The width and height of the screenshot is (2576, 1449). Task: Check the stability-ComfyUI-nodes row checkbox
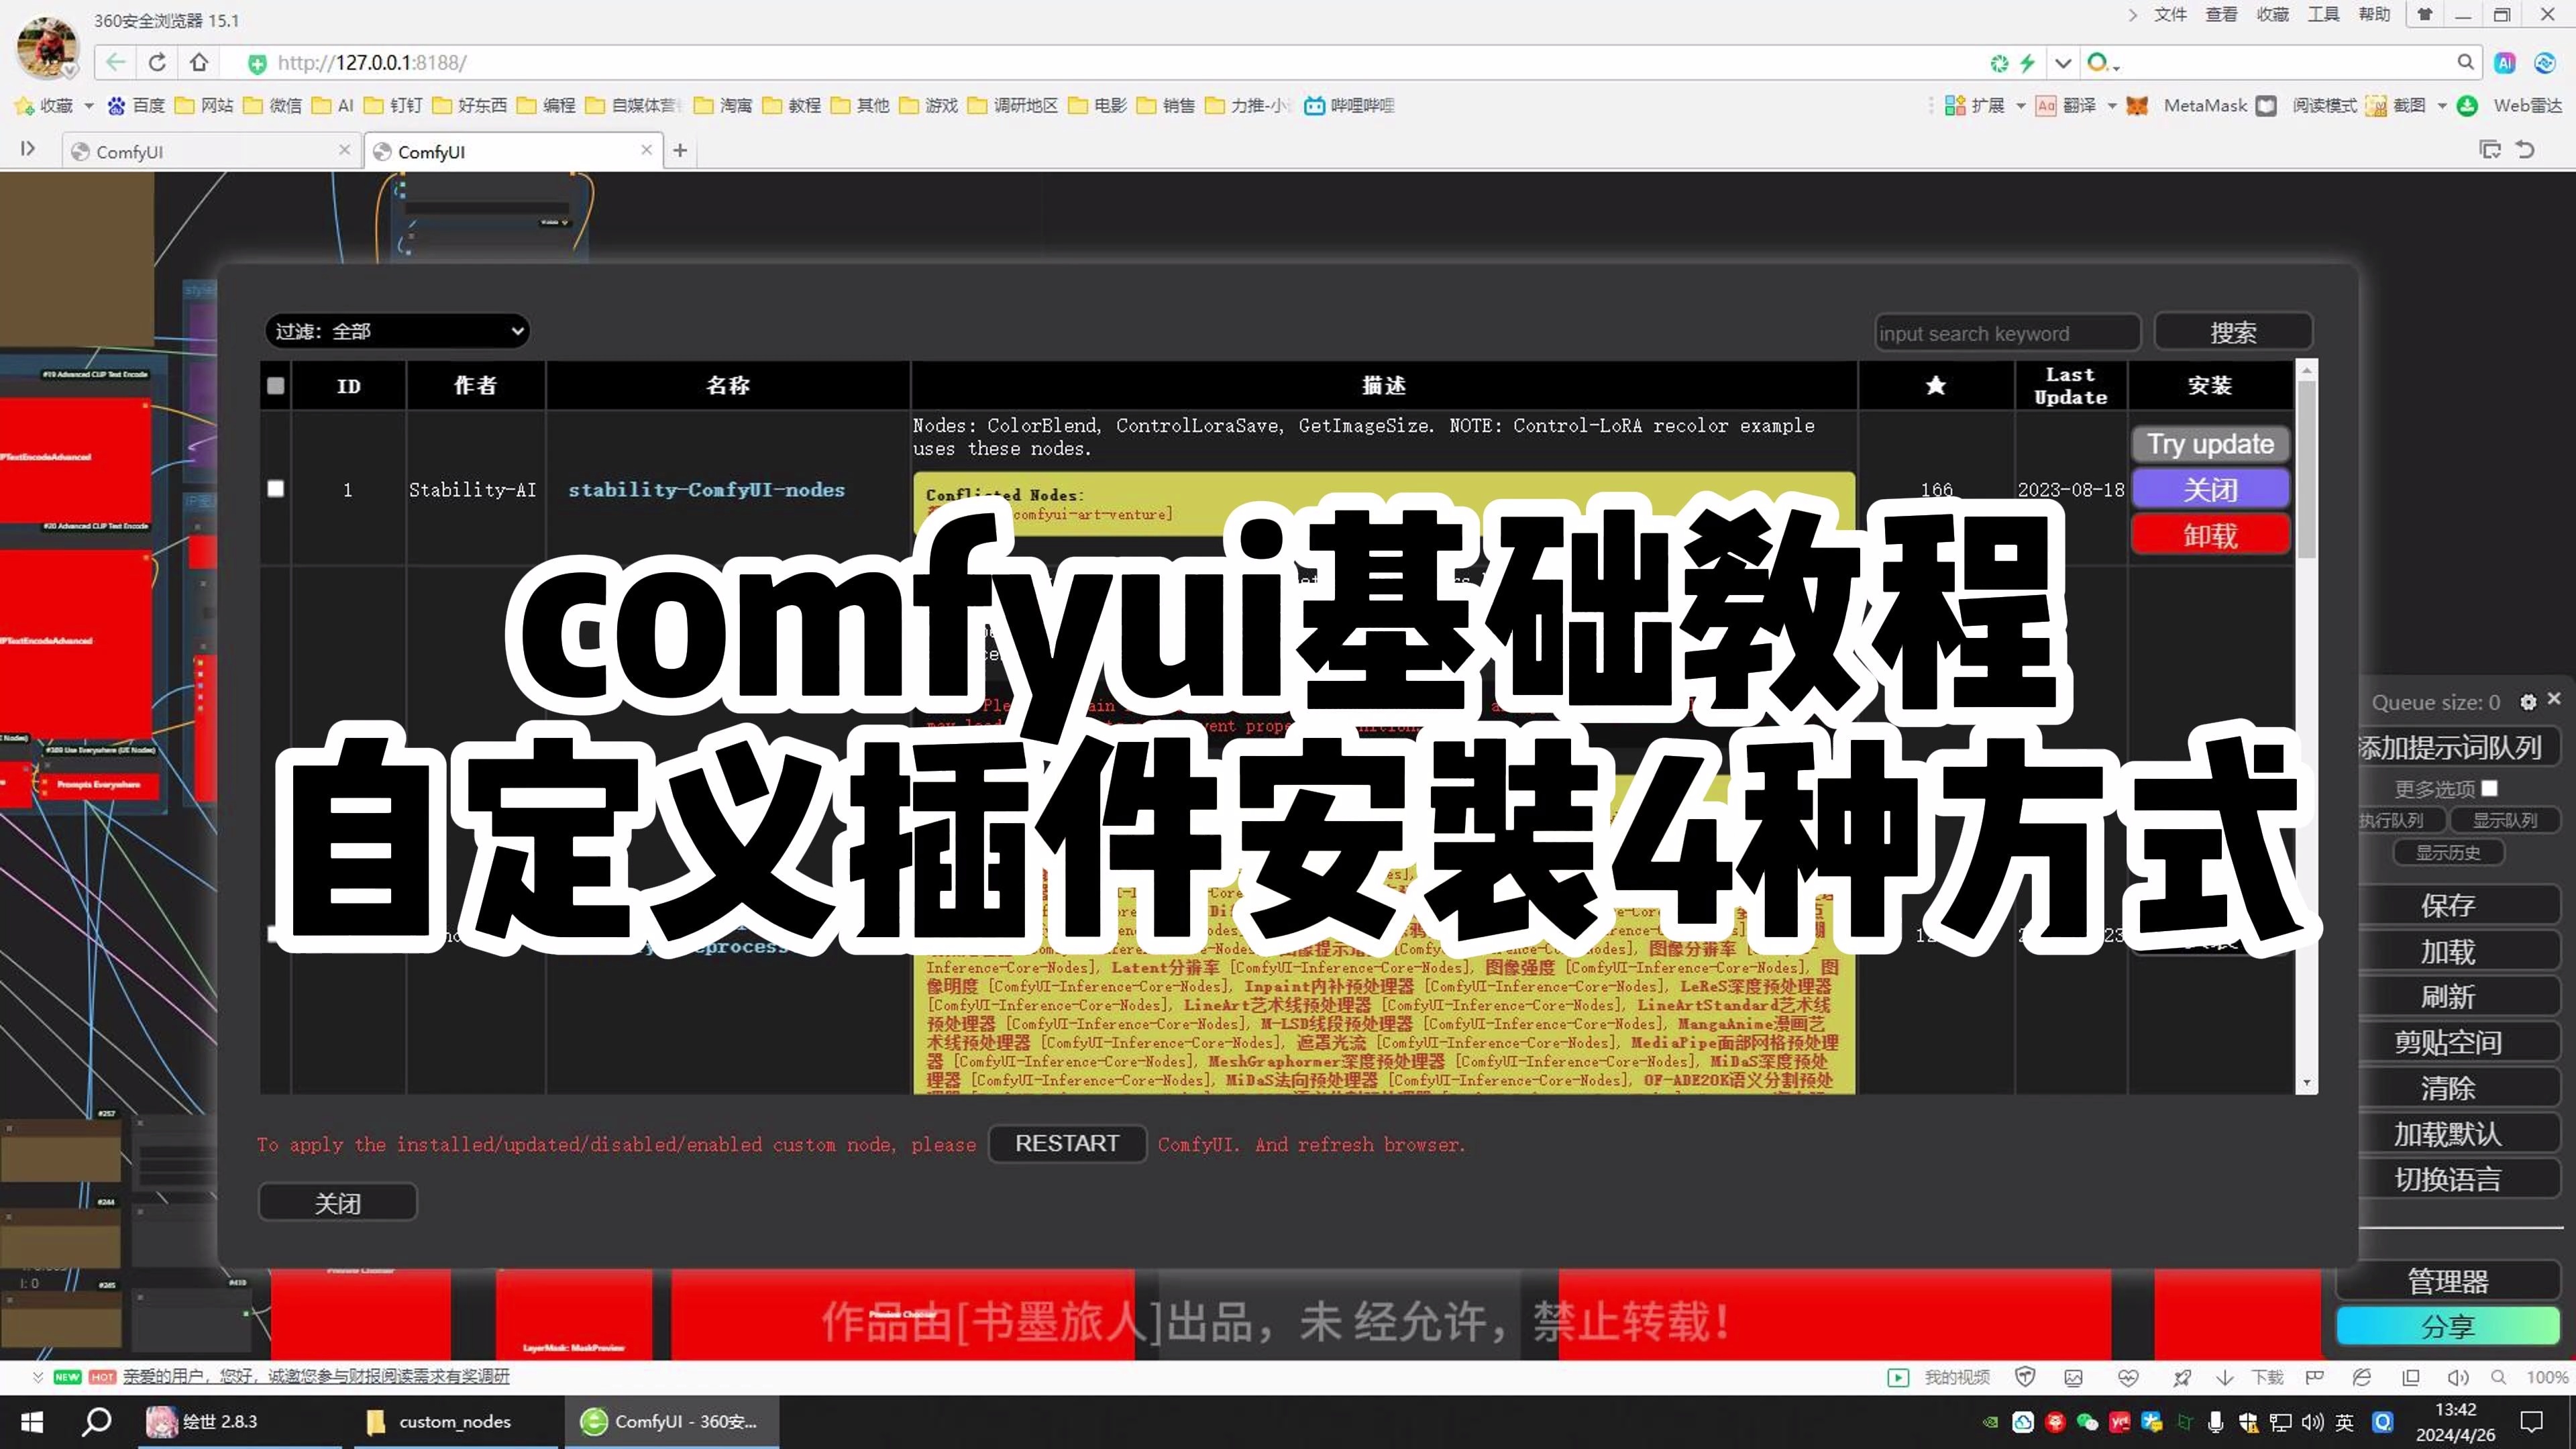point(276,489)
